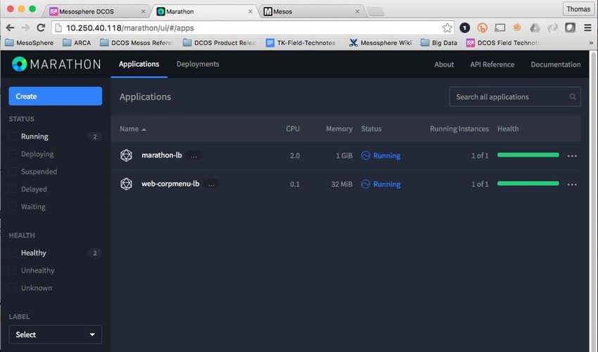
Task: Open actions menu for marathon-lb row
Action: pos(572,156)
